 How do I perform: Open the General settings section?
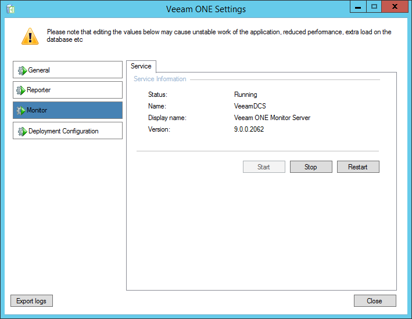coord(67,70)
